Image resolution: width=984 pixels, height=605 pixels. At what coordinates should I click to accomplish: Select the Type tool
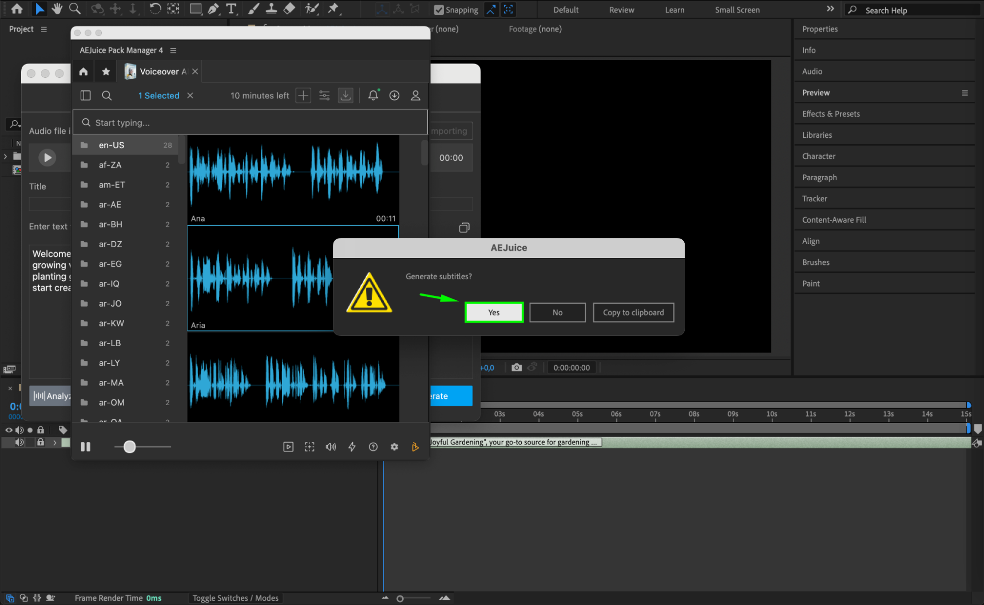pos(231,8)
